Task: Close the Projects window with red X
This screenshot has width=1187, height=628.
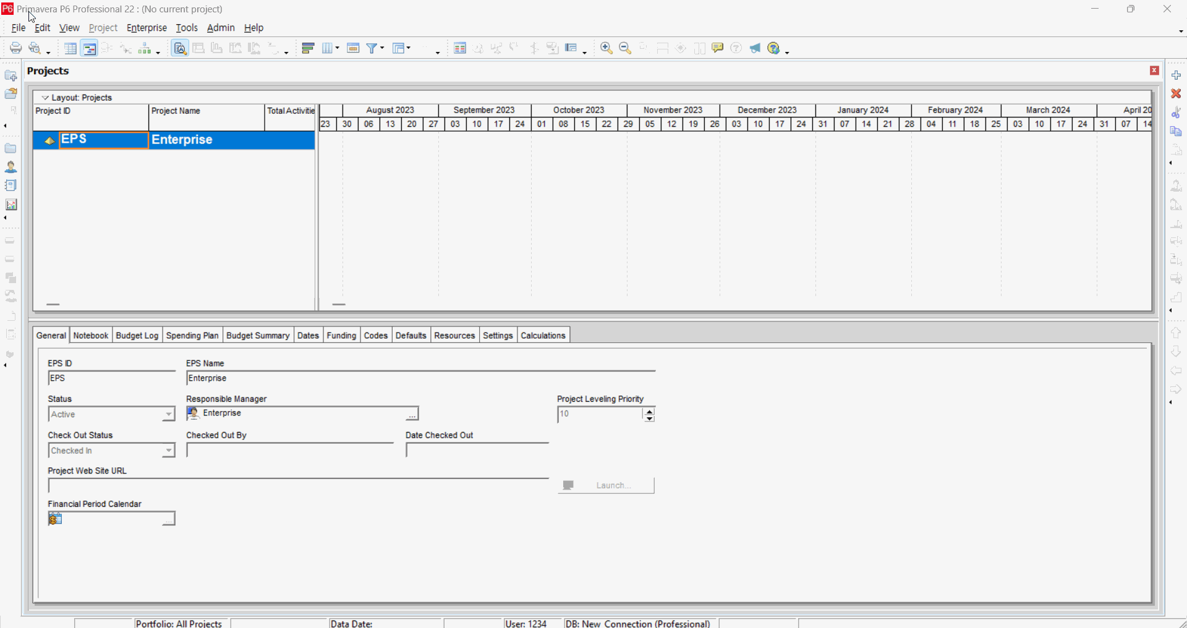Action: click(x=1154, y=70)
